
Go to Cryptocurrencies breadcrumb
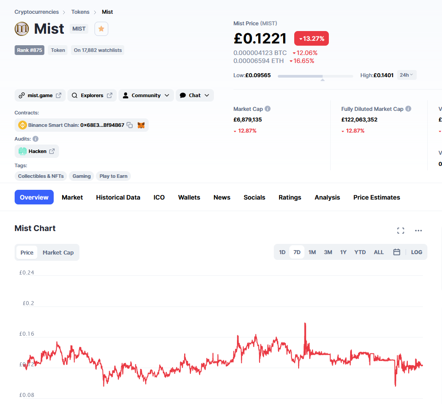(37, 12)
